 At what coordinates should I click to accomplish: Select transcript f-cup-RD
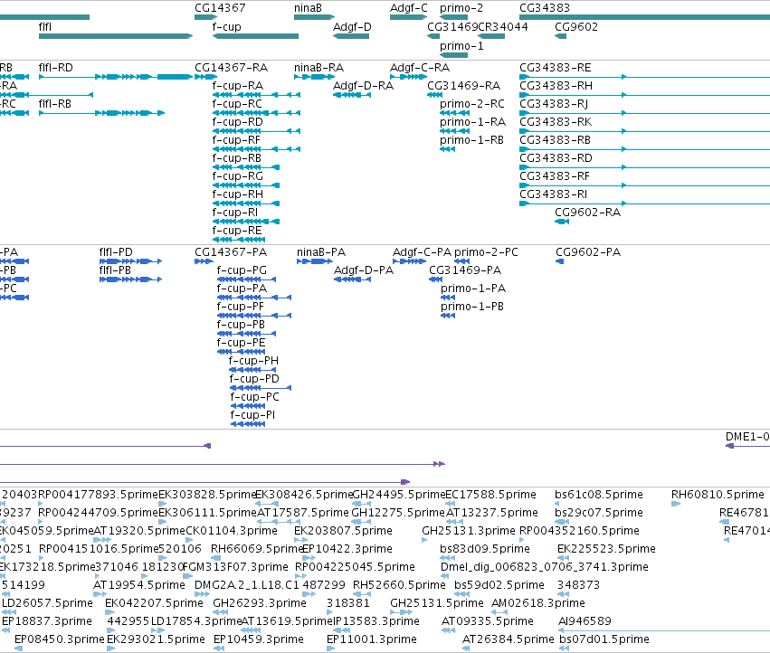tap(256, 131)
